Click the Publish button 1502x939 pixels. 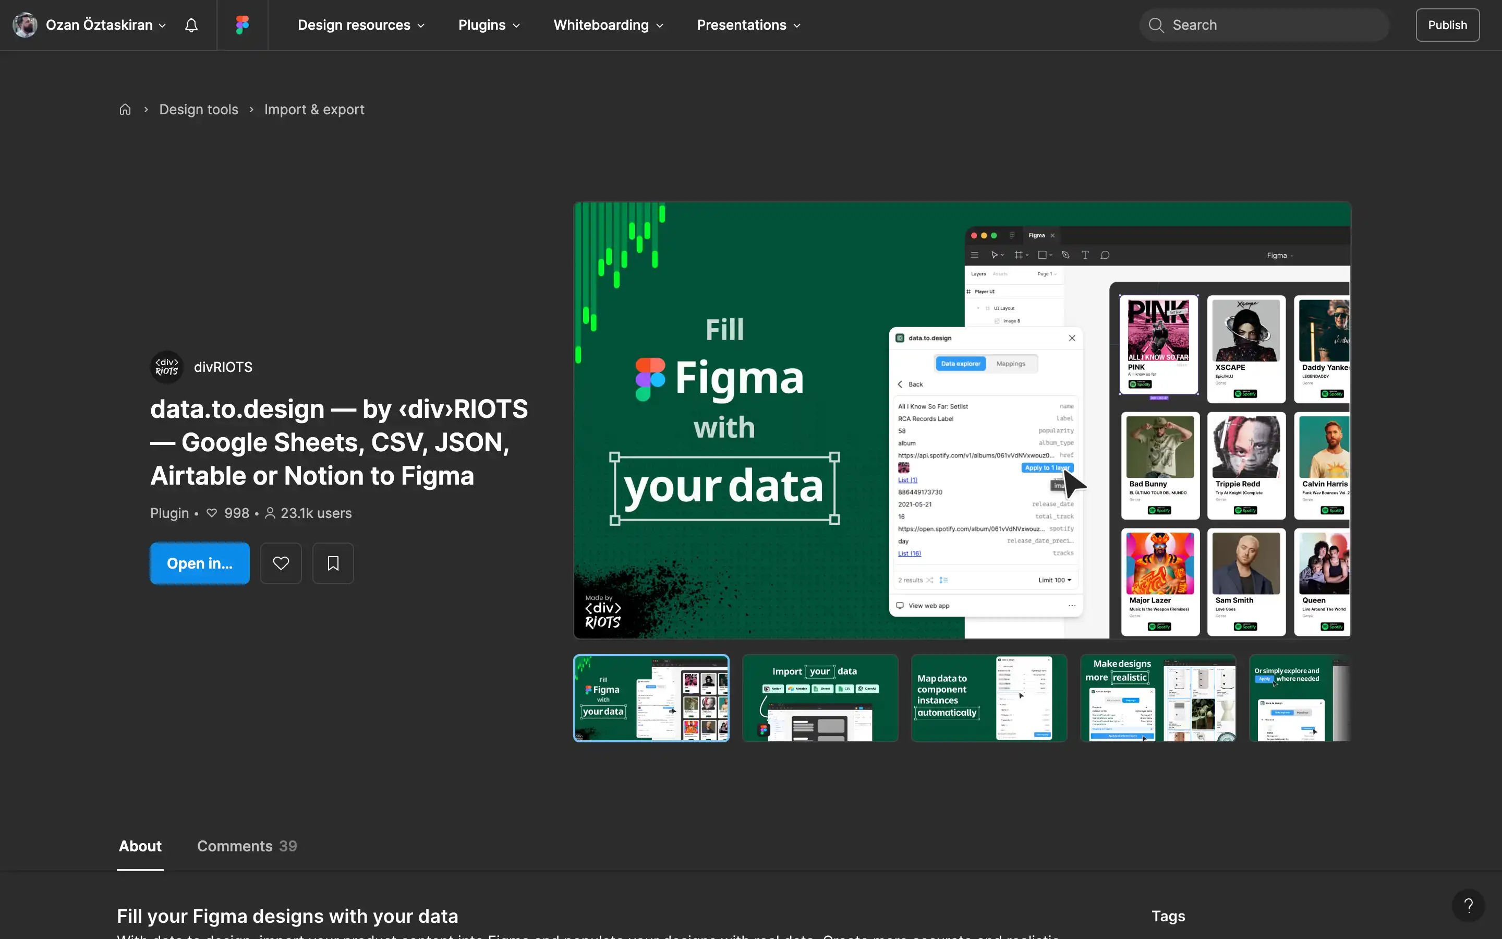1447,25
